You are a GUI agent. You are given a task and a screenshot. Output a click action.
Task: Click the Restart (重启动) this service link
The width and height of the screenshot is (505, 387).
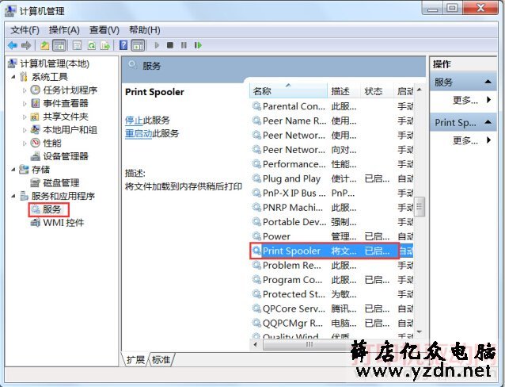pos(139,134)
